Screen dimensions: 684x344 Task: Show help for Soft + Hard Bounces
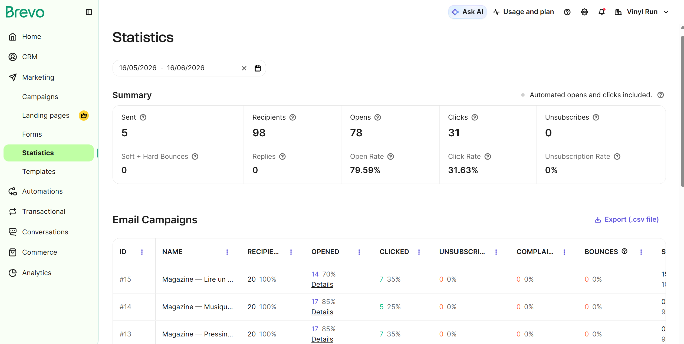(195, 157)
